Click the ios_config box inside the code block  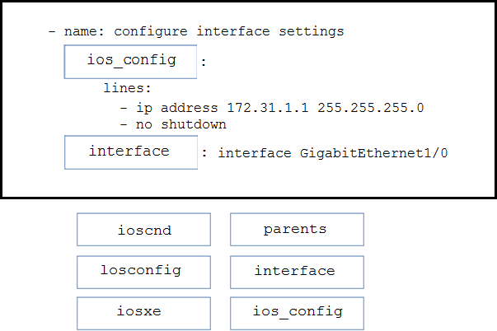coord(130,62)
